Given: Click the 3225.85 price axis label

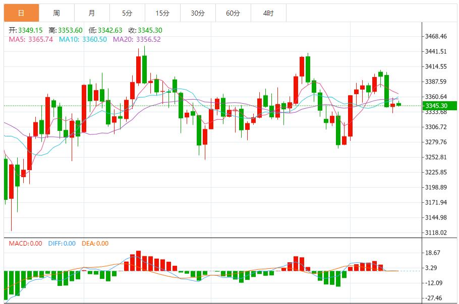Looking at the screenshot, I should (436, 172).
